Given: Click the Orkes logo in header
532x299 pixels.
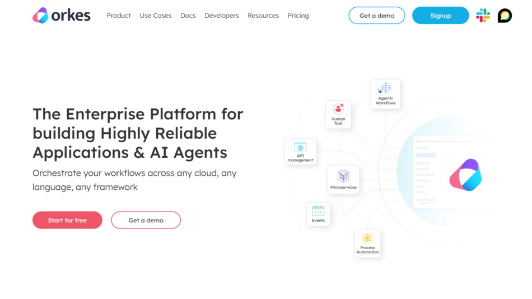Looking at the screenshot, I should 62,16.
